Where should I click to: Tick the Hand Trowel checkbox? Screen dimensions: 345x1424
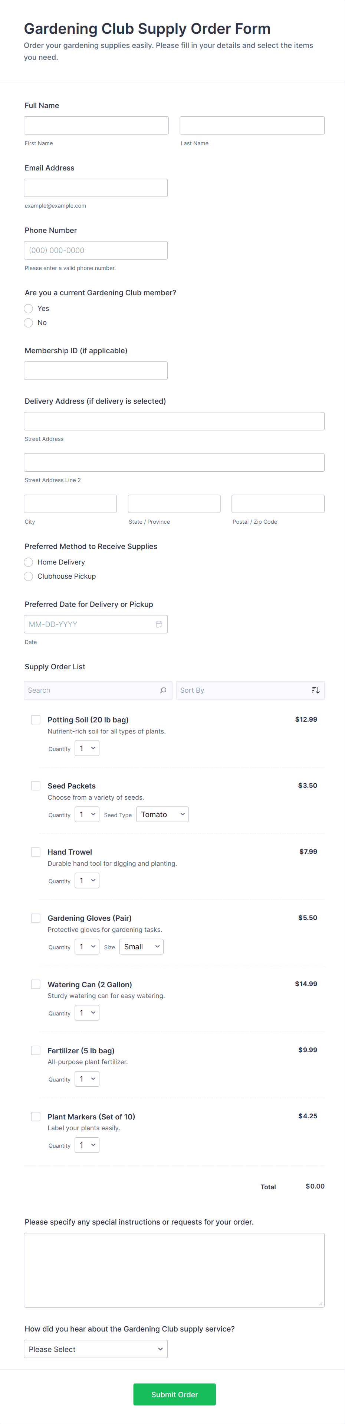pyautogui.click(x=36, y=852)
